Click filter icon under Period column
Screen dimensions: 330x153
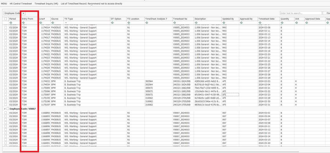10,23
